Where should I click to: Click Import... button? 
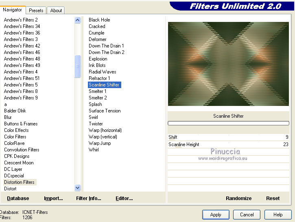[53, 198]
